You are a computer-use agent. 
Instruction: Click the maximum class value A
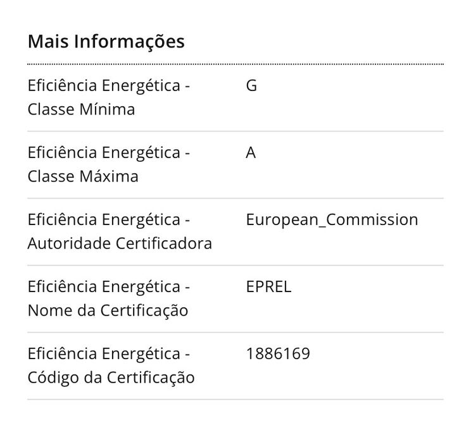click(251, 153)
